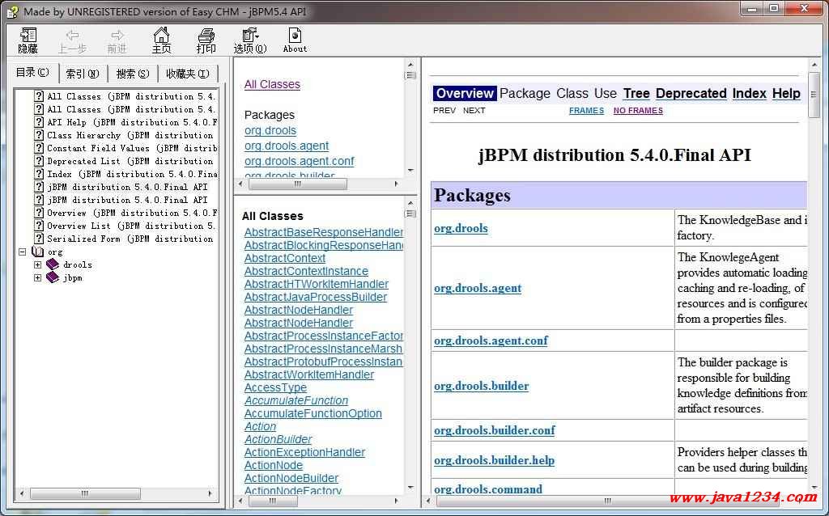Click the Home toolbar icon
This screenshot has width=829, height=516.
(x=162, y=40)
